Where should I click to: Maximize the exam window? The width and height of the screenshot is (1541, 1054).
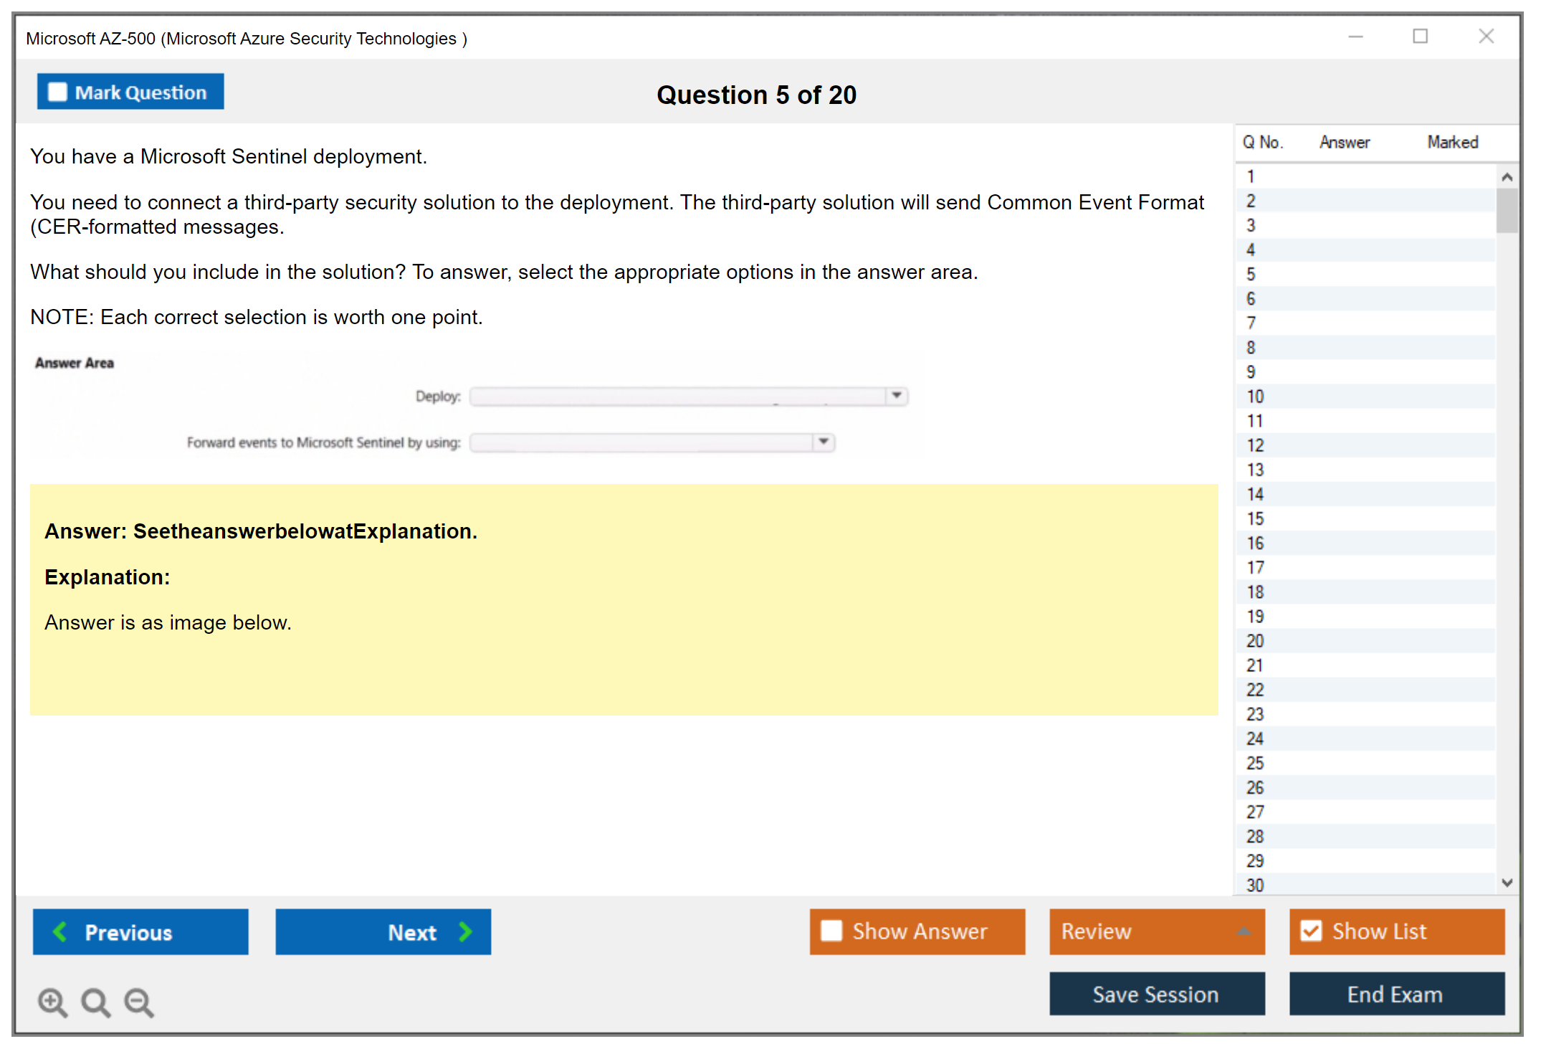[x=1420, y=37]
